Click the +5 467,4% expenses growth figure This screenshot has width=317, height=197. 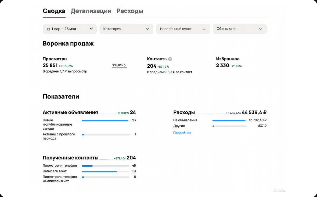click(x=233, y=113)
